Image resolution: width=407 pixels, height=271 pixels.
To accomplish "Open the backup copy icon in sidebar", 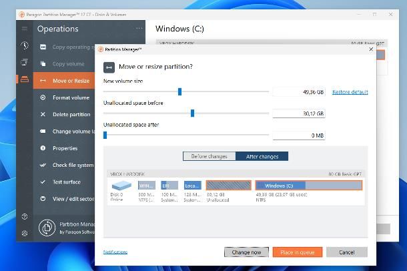I will tap(25, 62).
